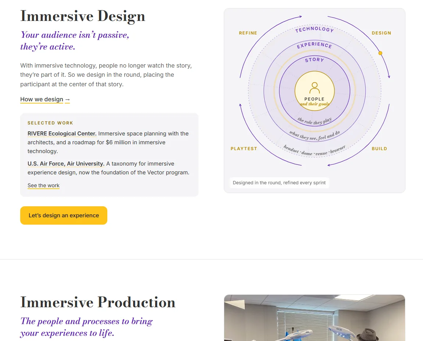
Task: Follow the "See the work" link
Action: tap(43, 186)
